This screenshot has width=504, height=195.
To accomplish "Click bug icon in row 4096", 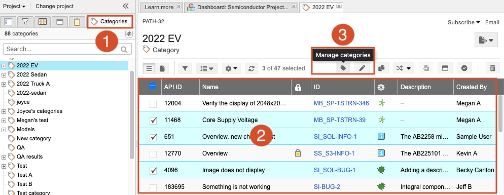I will click(381, 170).
